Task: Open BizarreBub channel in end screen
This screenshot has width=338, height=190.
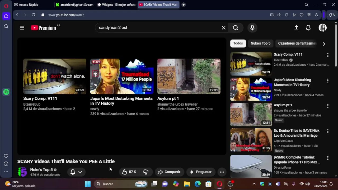Action: [32, 104]
